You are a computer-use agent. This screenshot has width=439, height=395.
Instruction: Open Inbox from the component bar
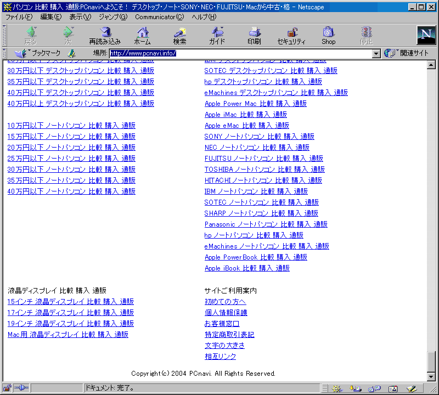(355, 388)
